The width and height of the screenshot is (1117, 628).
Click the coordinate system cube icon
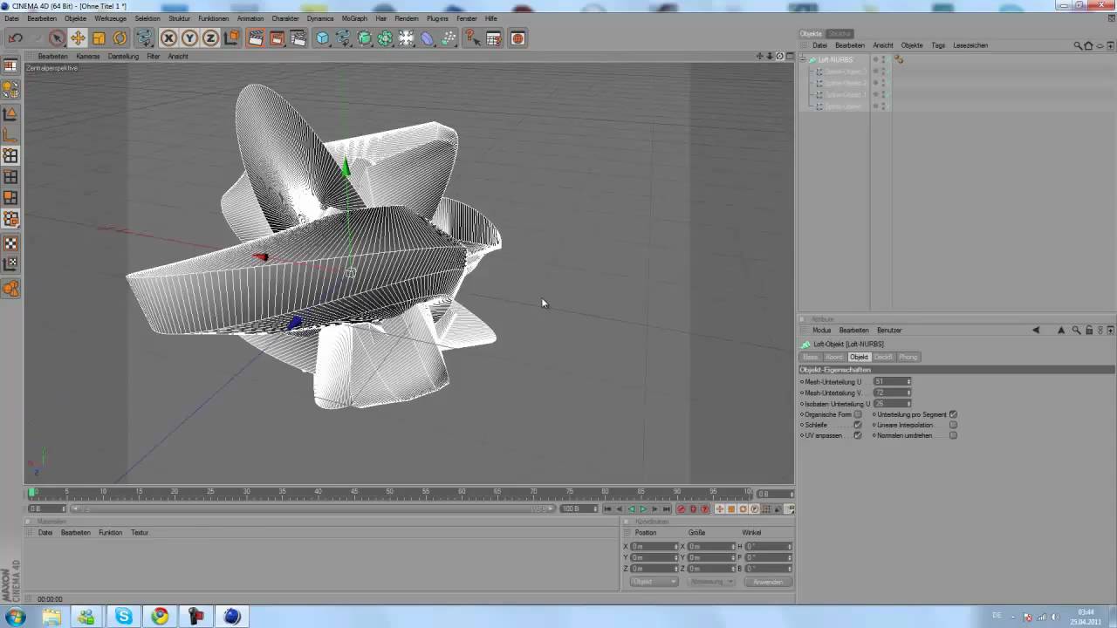(x=231, y=38)
